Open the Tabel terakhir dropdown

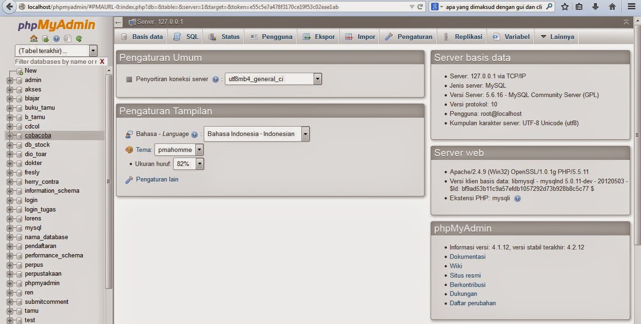tap(55, 51)
